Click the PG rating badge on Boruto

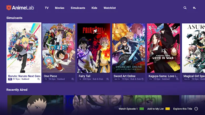pos(10,79)
